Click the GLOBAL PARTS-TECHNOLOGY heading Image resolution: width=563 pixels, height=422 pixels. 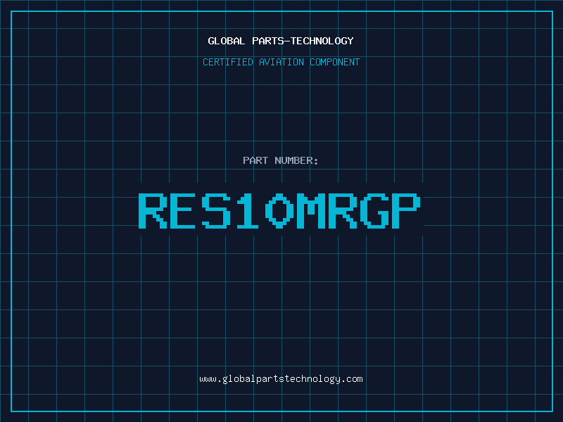point(281,41)
